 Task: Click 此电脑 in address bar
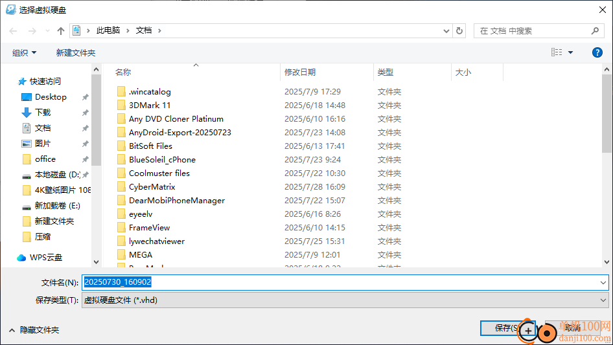(108, 30)
